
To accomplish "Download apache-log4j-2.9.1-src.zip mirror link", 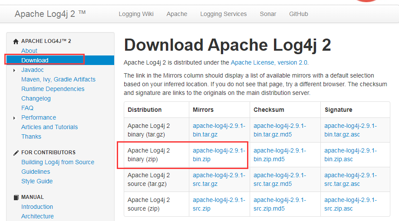I will pyautogui.click(x=219, y=204).
